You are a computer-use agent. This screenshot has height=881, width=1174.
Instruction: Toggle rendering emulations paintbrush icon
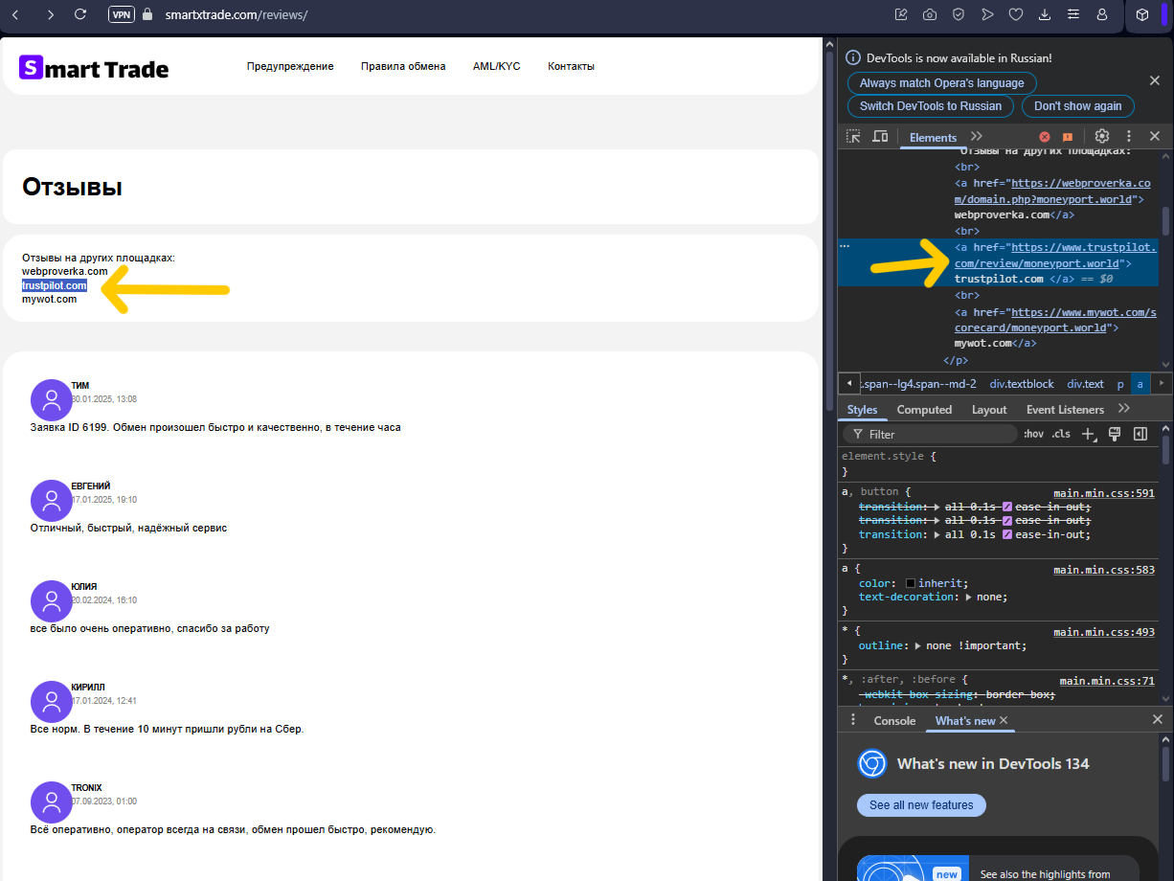click(1115, 435)
